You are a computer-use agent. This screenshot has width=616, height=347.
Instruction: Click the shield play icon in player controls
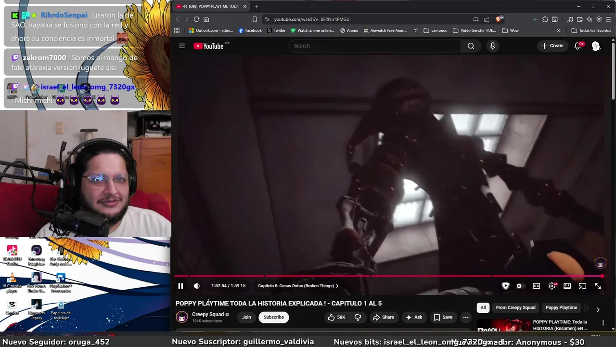click(x=505, y=286)
